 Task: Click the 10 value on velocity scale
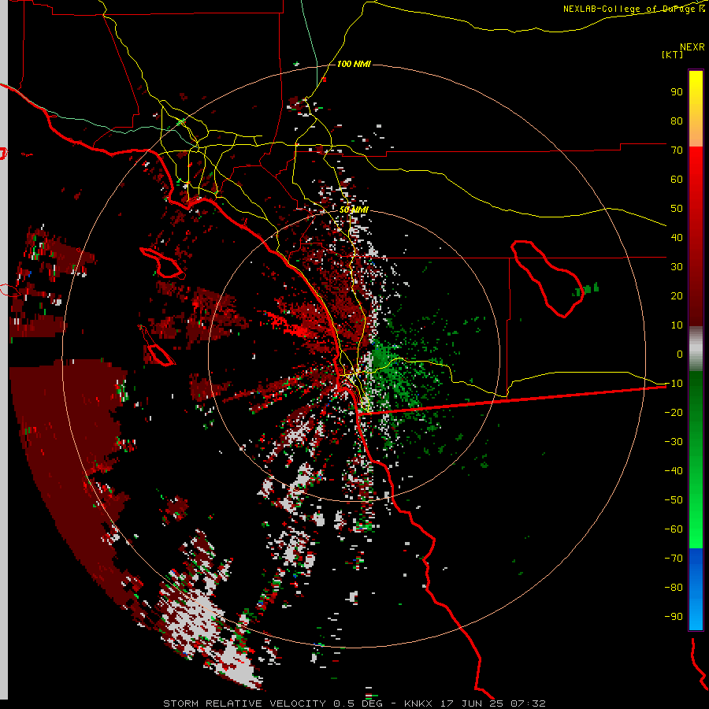pyautogui.click(x=677, y=325)
